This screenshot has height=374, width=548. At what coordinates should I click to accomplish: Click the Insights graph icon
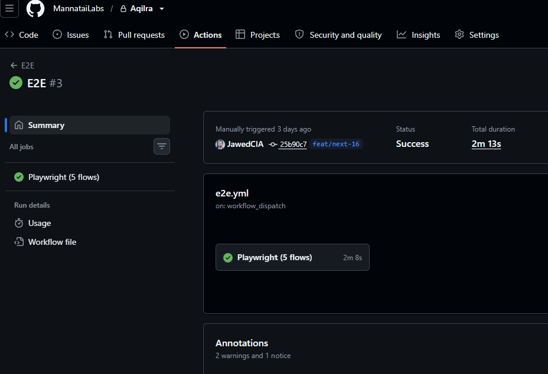coord(402,34)
